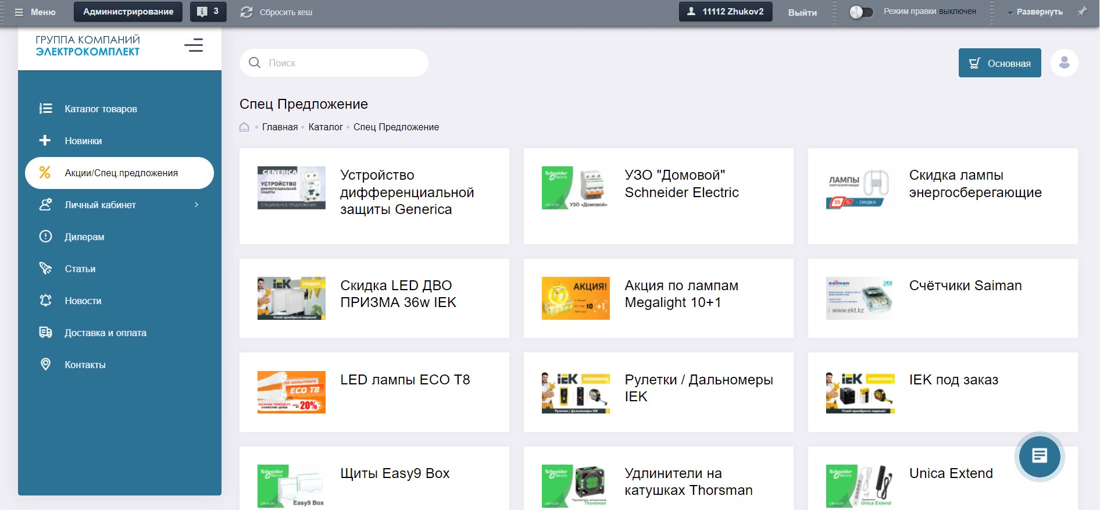
Task: Click the Дилерам exclamation icon
Action: click(x=45, y=237)
